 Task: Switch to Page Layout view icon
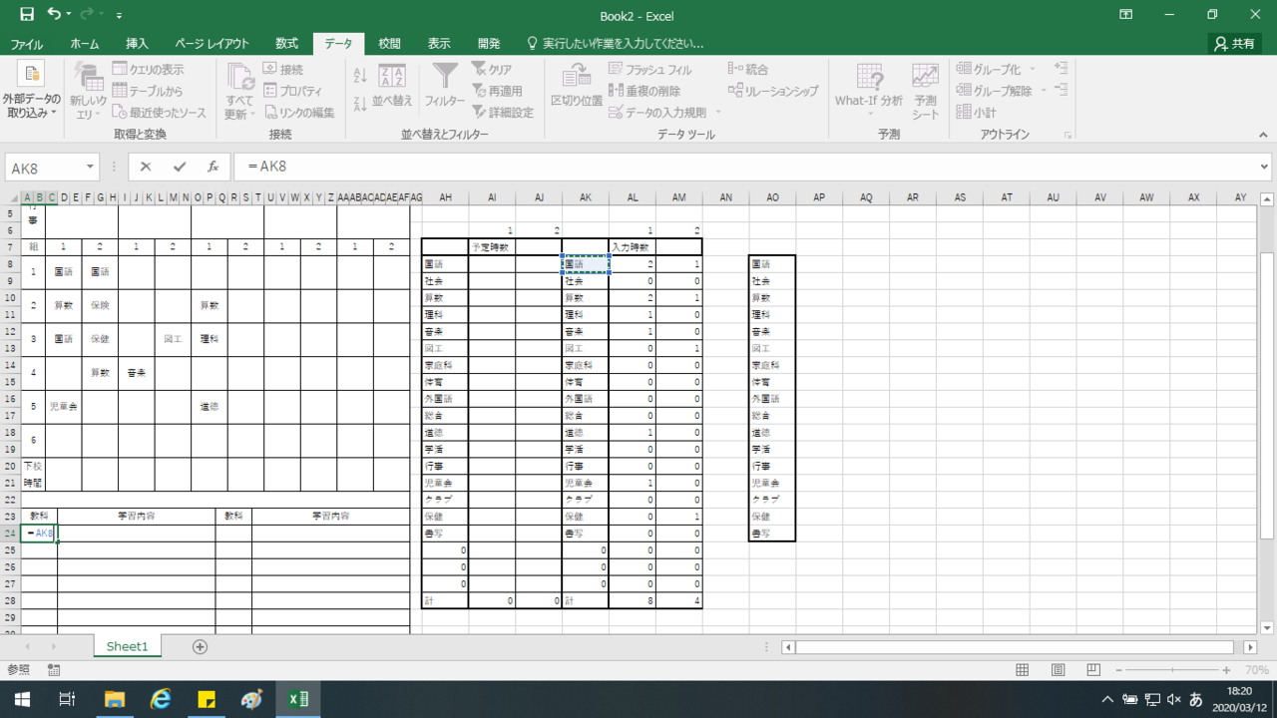1058,670
